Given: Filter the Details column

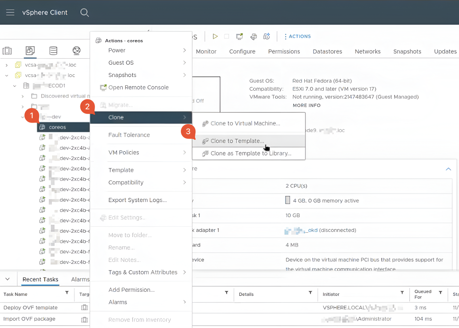Looking at the screenshot, I should pyautogui.click(x=310, y=293).
